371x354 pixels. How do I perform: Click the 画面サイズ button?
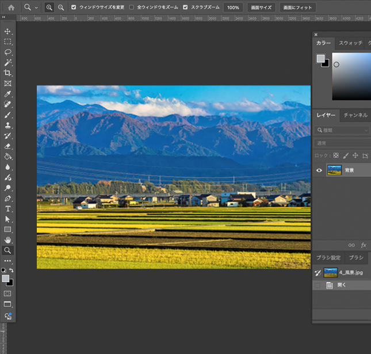(x=261, y=7)
